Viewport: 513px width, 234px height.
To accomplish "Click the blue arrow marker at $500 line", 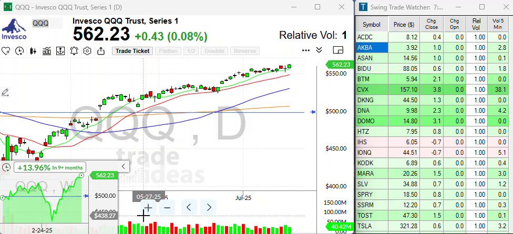I will (313, 112).
